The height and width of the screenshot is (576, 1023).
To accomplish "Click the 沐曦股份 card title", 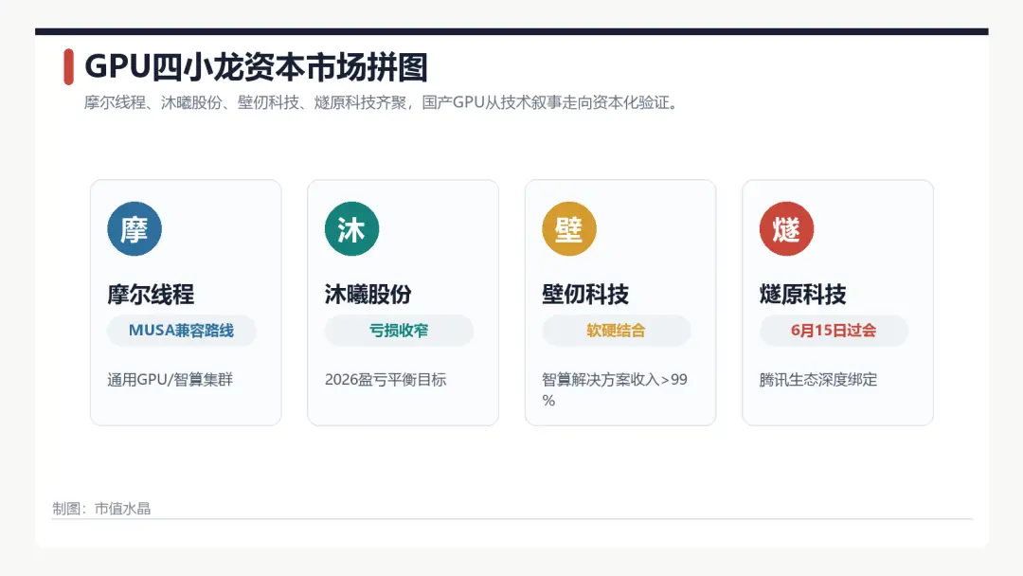I will 368,295.
